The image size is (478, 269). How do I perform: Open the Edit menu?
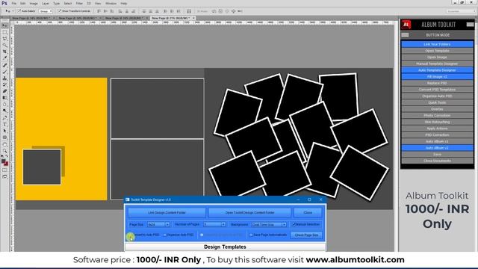coord(23,3)
